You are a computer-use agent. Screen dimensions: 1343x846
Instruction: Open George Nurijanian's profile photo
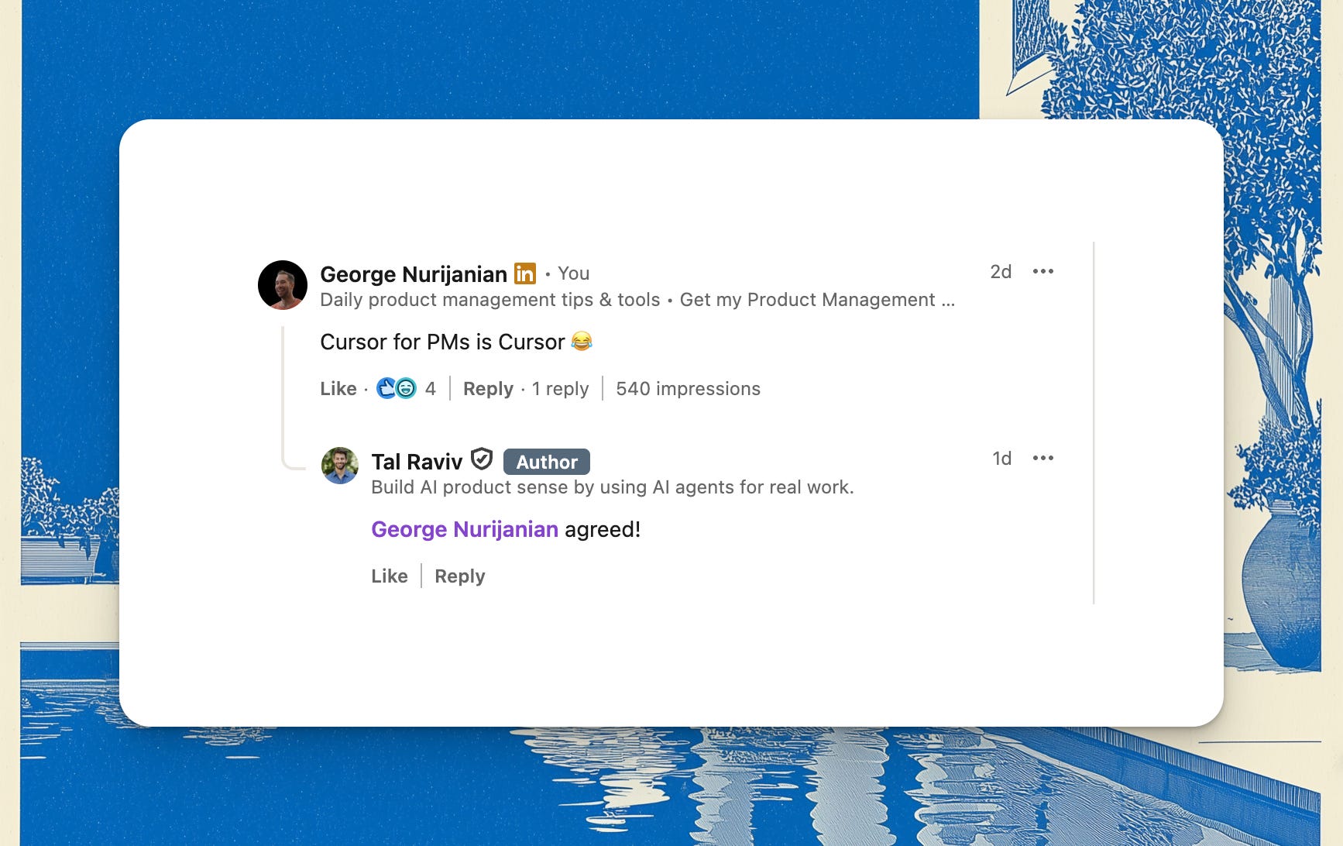coord(283,285)
